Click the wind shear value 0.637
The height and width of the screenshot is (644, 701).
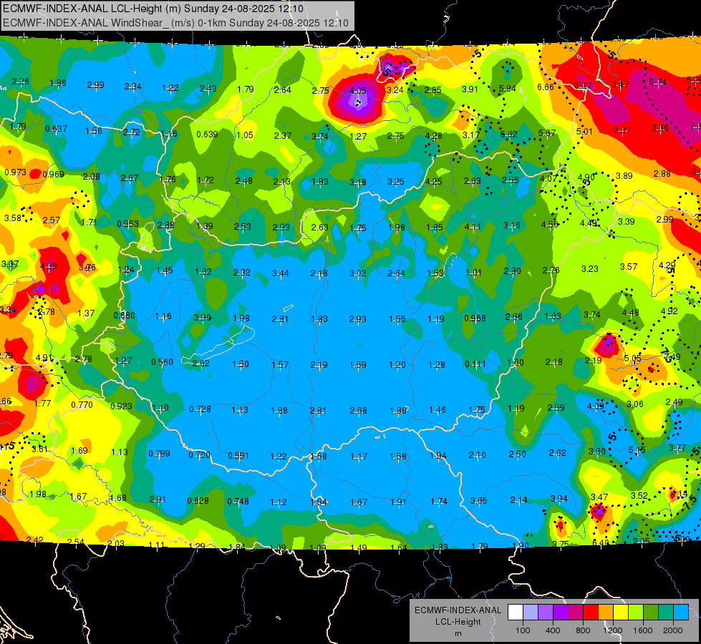[x=57, y=129]
